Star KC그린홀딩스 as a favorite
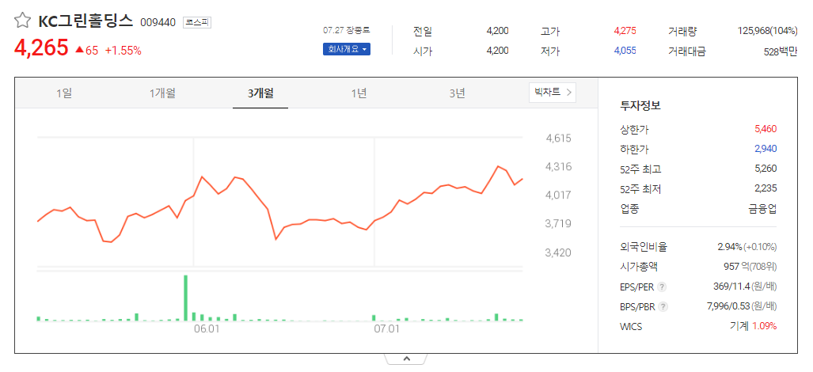813x372 pixels. 22,21
